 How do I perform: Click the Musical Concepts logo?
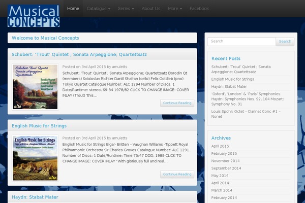pos(34,16)
